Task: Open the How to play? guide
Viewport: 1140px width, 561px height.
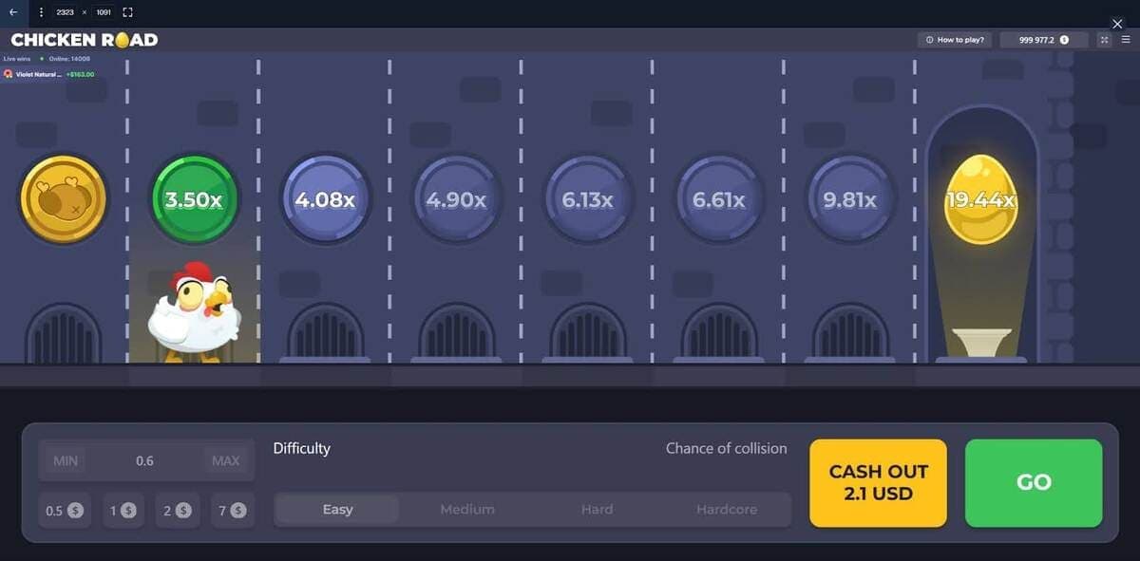Action: coord(956,40)
